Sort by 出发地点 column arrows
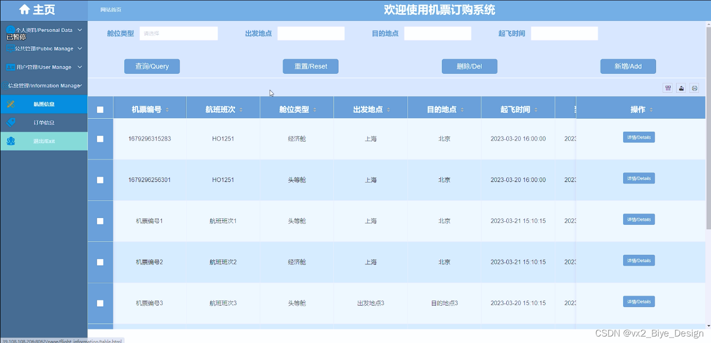The image size is (711, 343). (x=388, y=110)
